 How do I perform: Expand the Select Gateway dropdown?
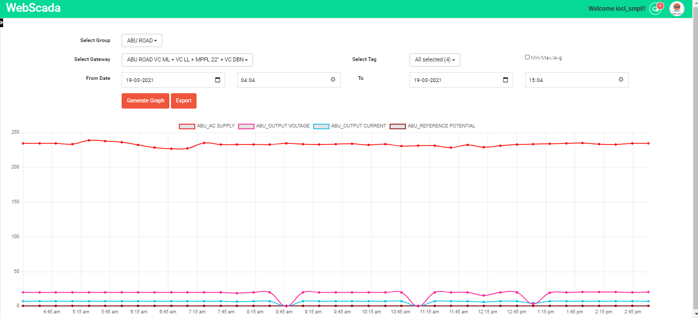[x=187, y=60]
